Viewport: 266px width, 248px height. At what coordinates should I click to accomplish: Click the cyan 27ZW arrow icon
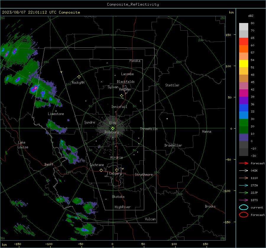pyautogui.click(x=244, y=185)
